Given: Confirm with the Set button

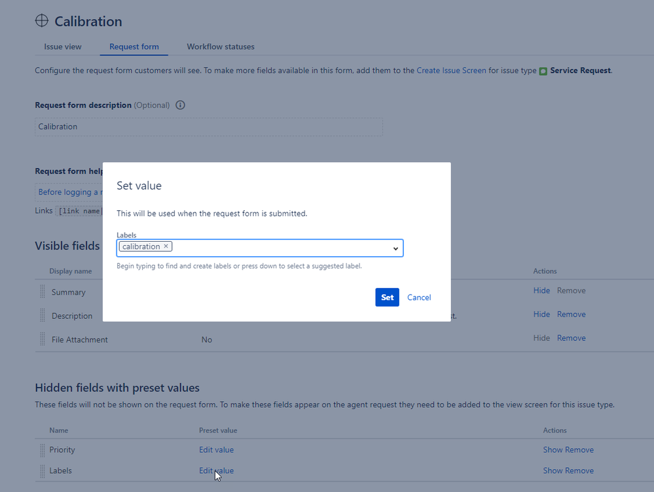Looking at the screenshot, I should pyautogui.click(x=387, y=297).
